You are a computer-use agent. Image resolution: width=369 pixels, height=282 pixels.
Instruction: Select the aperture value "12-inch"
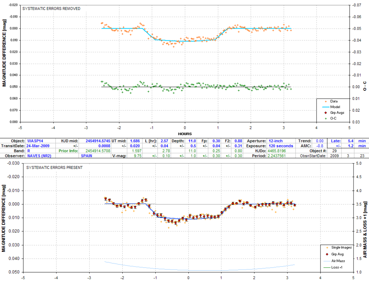pos(276,141)
